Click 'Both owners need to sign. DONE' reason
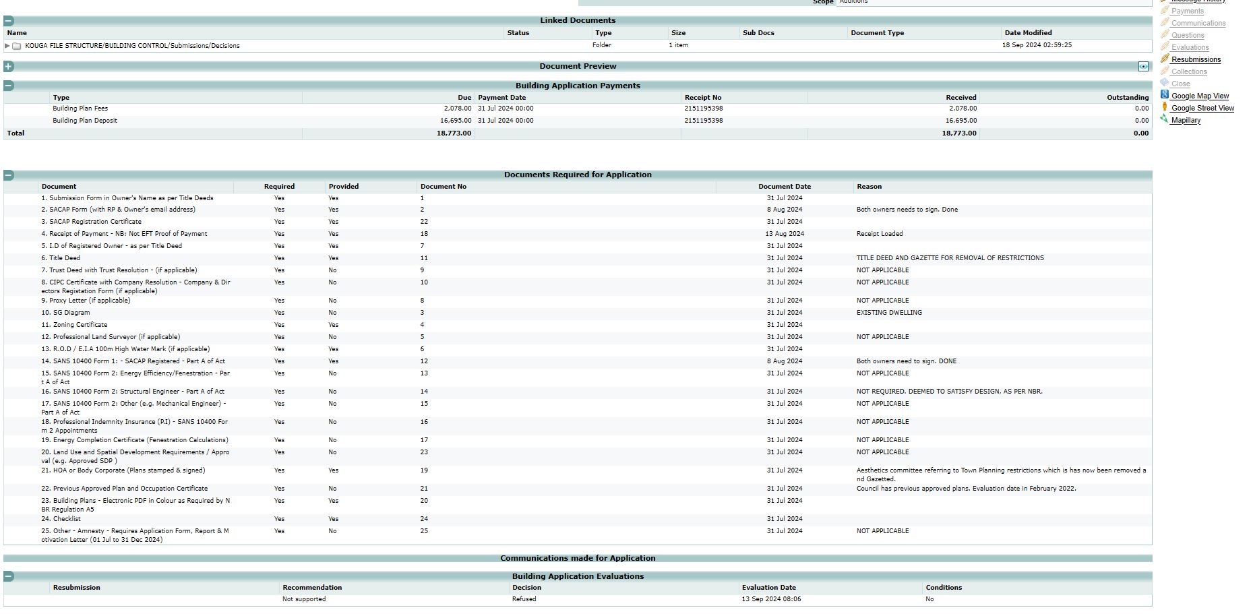The height and width of the screenshot is (614, 1251). click(x=907, y=361)
